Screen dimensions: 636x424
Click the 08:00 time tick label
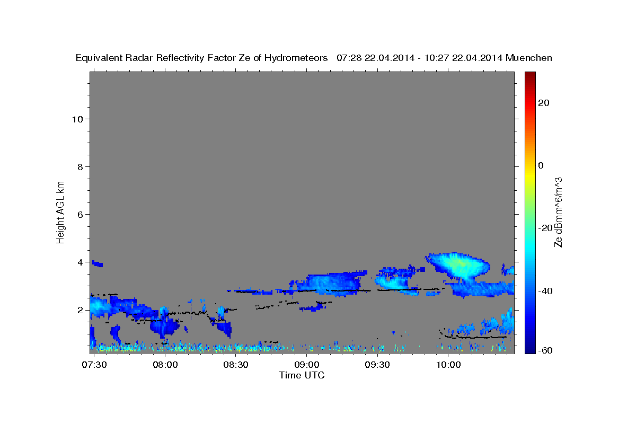click(165, 365)
